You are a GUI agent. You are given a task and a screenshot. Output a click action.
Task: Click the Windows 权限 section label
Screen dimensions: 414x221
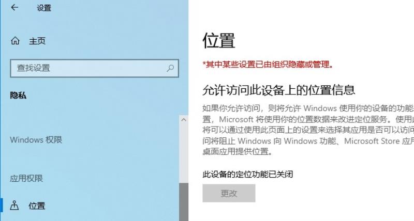coord(36,139)
